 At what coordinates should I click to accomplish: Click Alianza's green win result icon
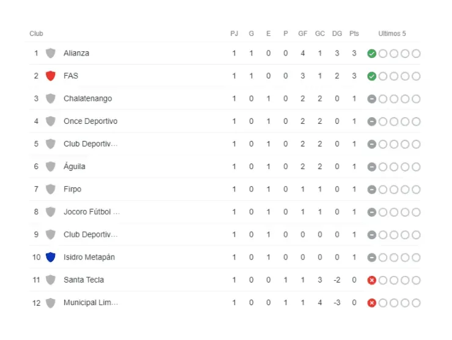[371, 54]
